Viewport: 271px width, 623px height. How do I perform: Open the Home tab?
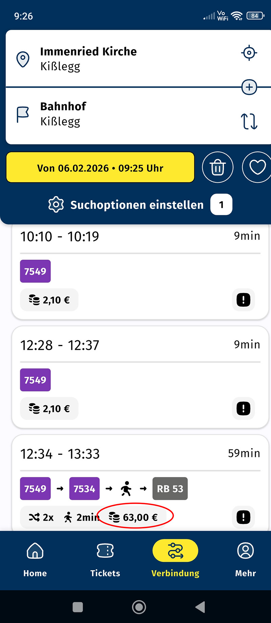click(x=35, y=559)
